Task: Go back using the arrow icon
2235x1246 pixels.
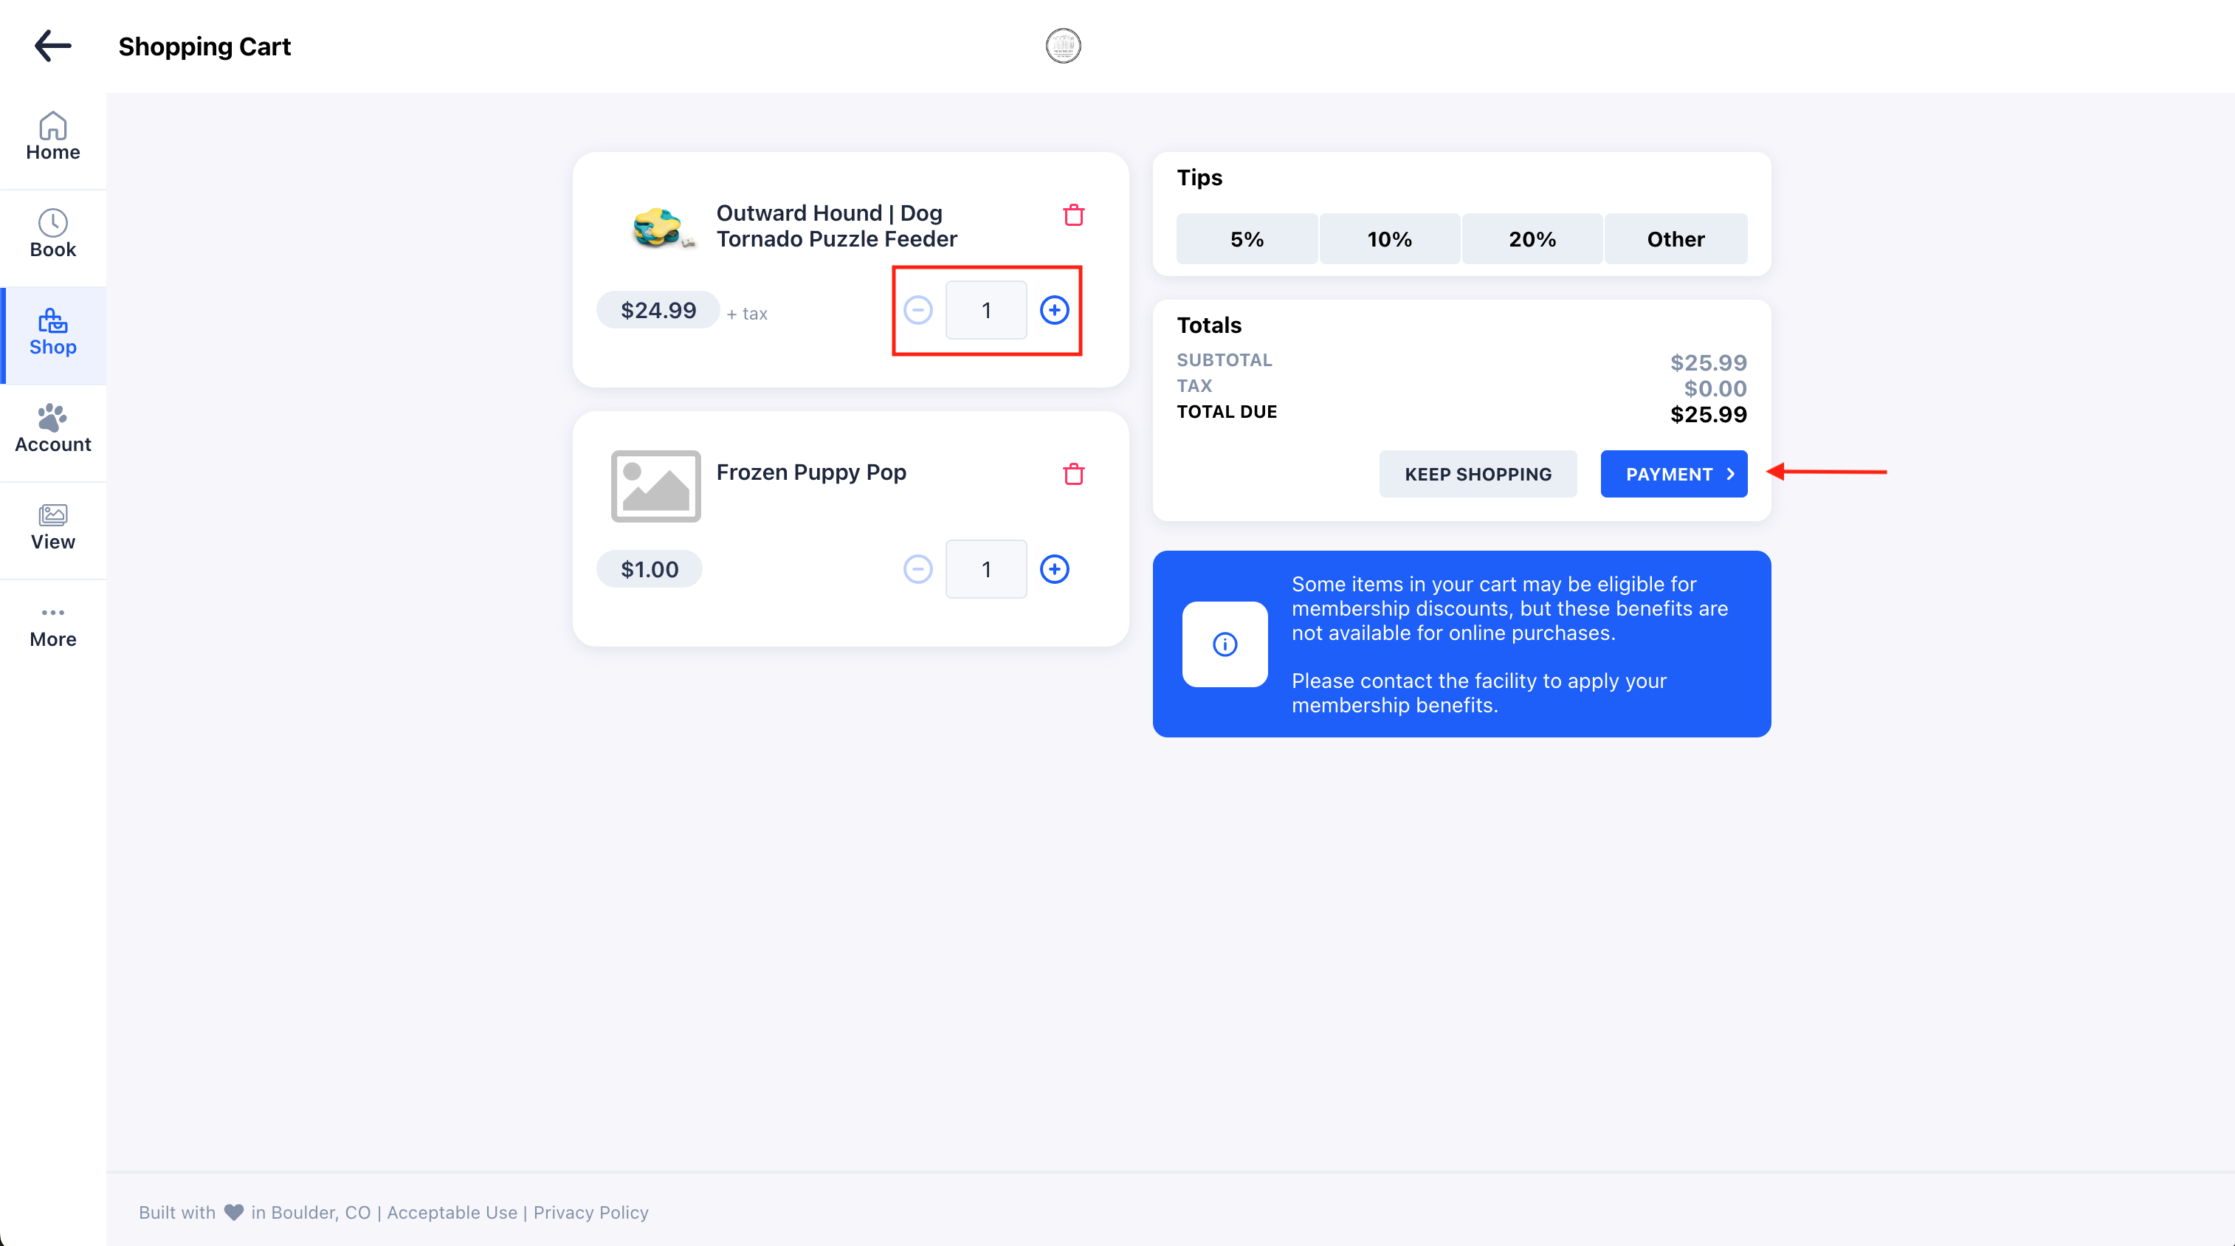Action: coord(53,46)
